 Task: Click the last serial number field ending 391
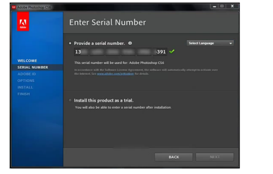tap(160, 52)
